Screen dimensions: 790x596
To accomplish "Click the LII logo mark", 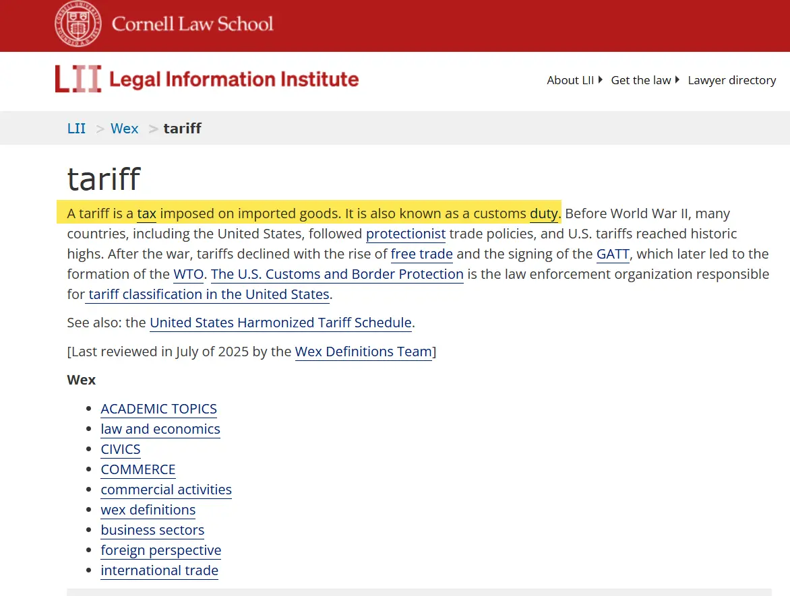I will [78, 79].
